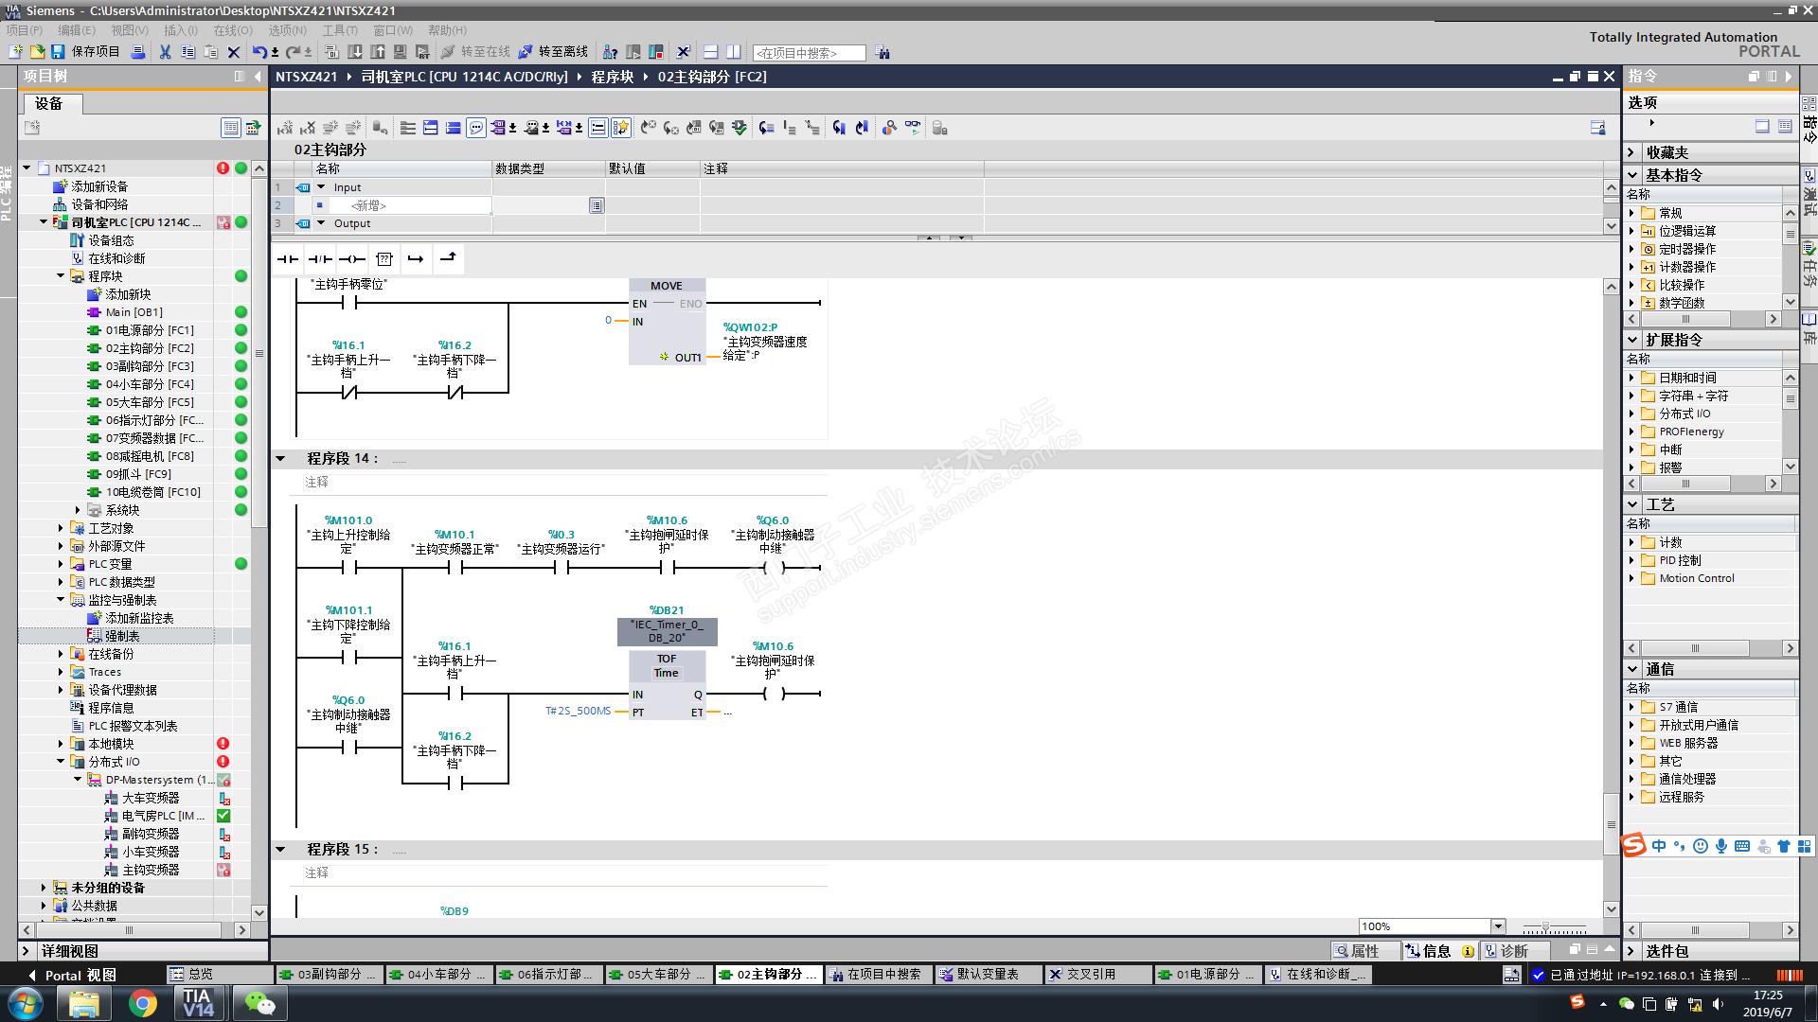
Task: Click the close branch ladder icon
Action: (x=448, y=258)
